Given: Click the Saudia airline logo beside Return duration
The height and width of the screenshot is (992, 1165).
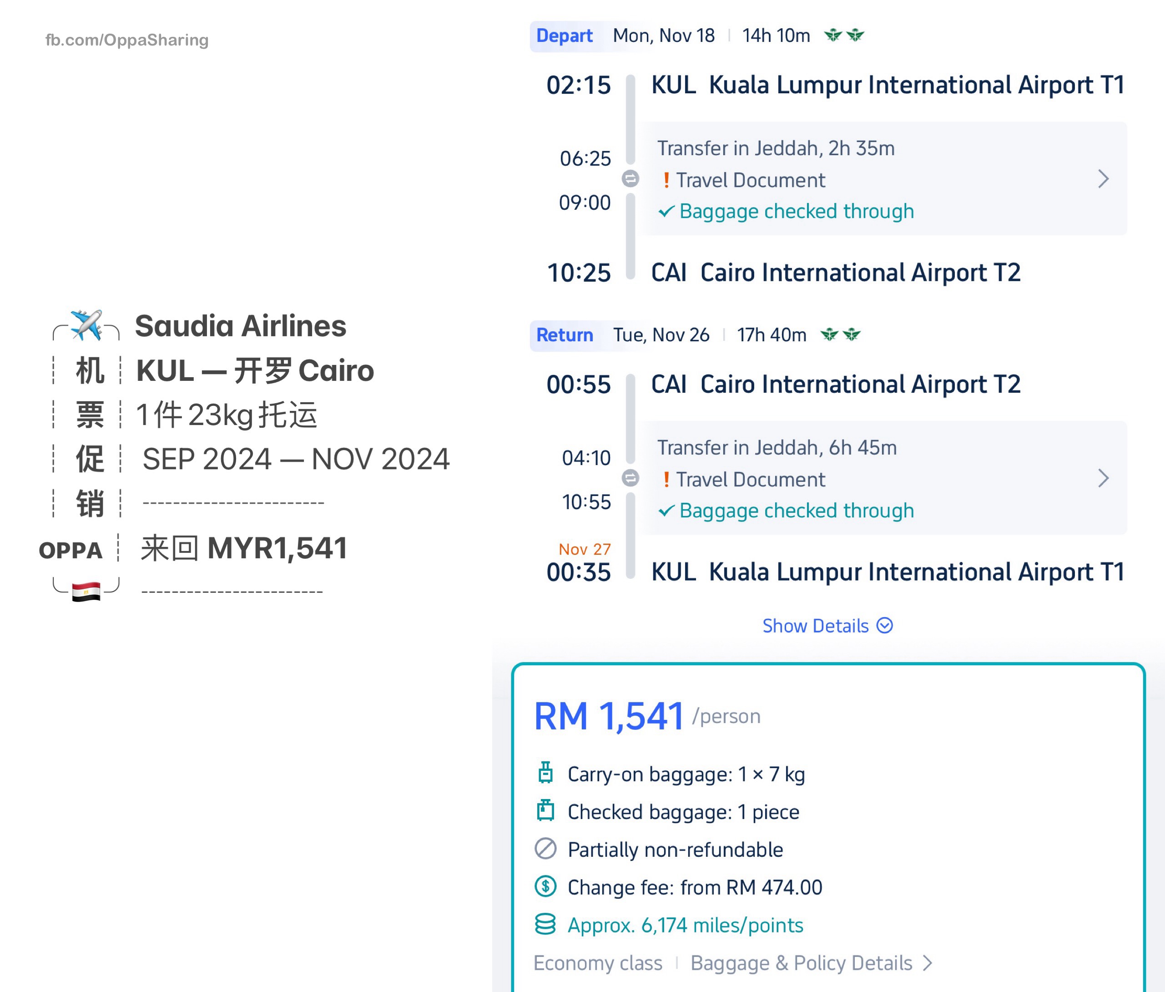Looking at the screenshot, I should click(x=841, y=334).
